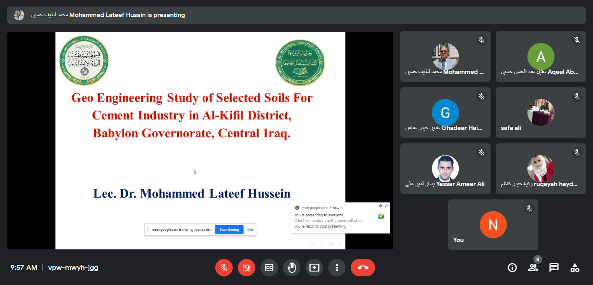Select the safa ali participant tile
593x285 pixels.
[540, 113]
